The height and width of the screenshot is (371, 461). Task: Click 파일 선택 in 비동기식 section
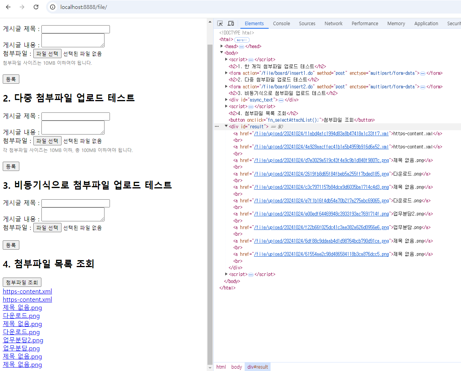[x=47, y=228]
